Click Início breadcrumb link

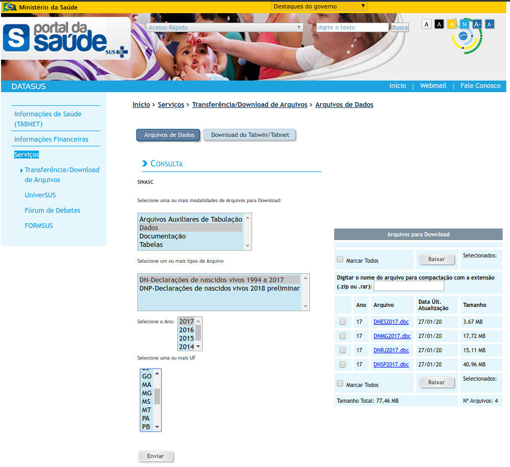coord(141,104)
